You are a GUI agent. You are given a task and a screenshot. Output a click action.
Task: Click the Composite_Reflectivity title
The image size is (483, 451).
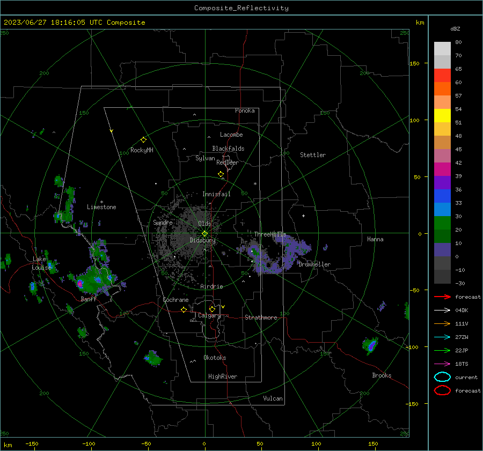(241, 8)
